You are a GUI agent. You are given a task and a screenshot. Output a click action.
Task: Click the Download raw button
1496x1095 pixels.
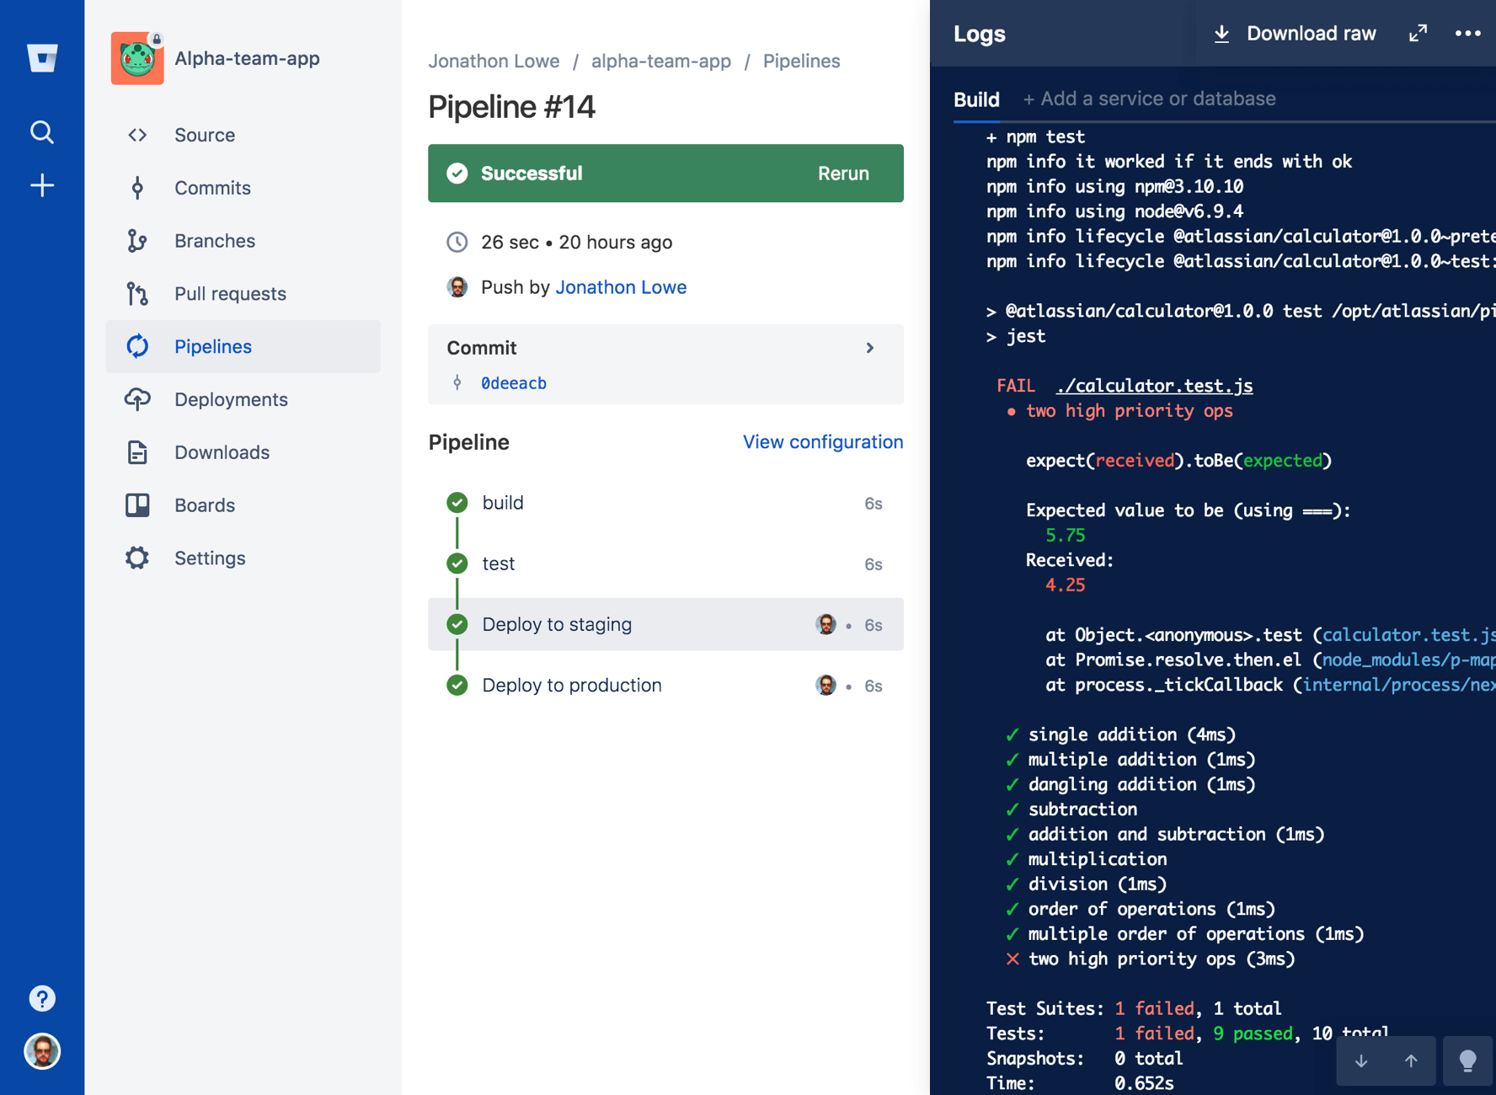tap(1295, 34)
